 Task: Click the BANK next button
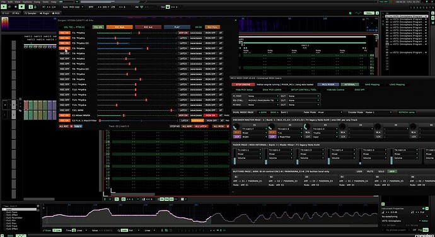click(x=274, y=112)
